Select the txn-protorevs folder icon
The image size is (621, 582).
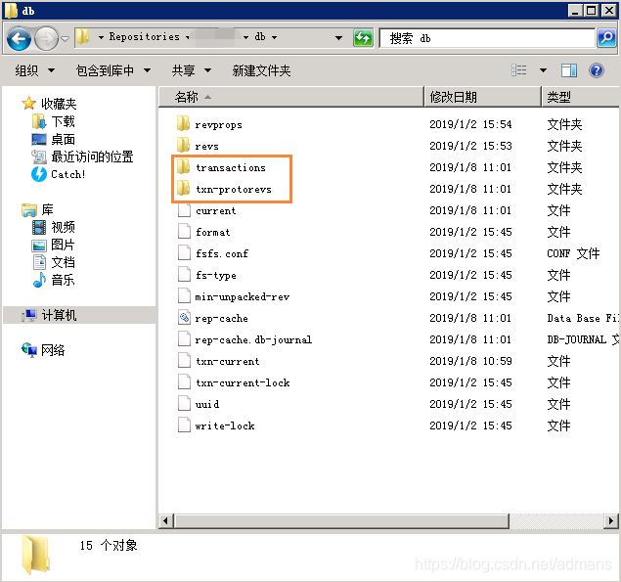pos(184,189)
